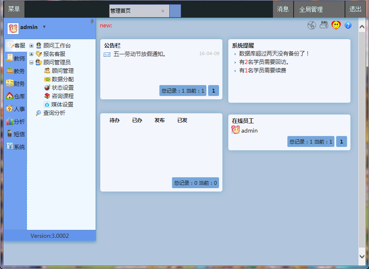Select the 教师 teacher sidebar module
The image size is (369, 269).
tap(16, 58)
